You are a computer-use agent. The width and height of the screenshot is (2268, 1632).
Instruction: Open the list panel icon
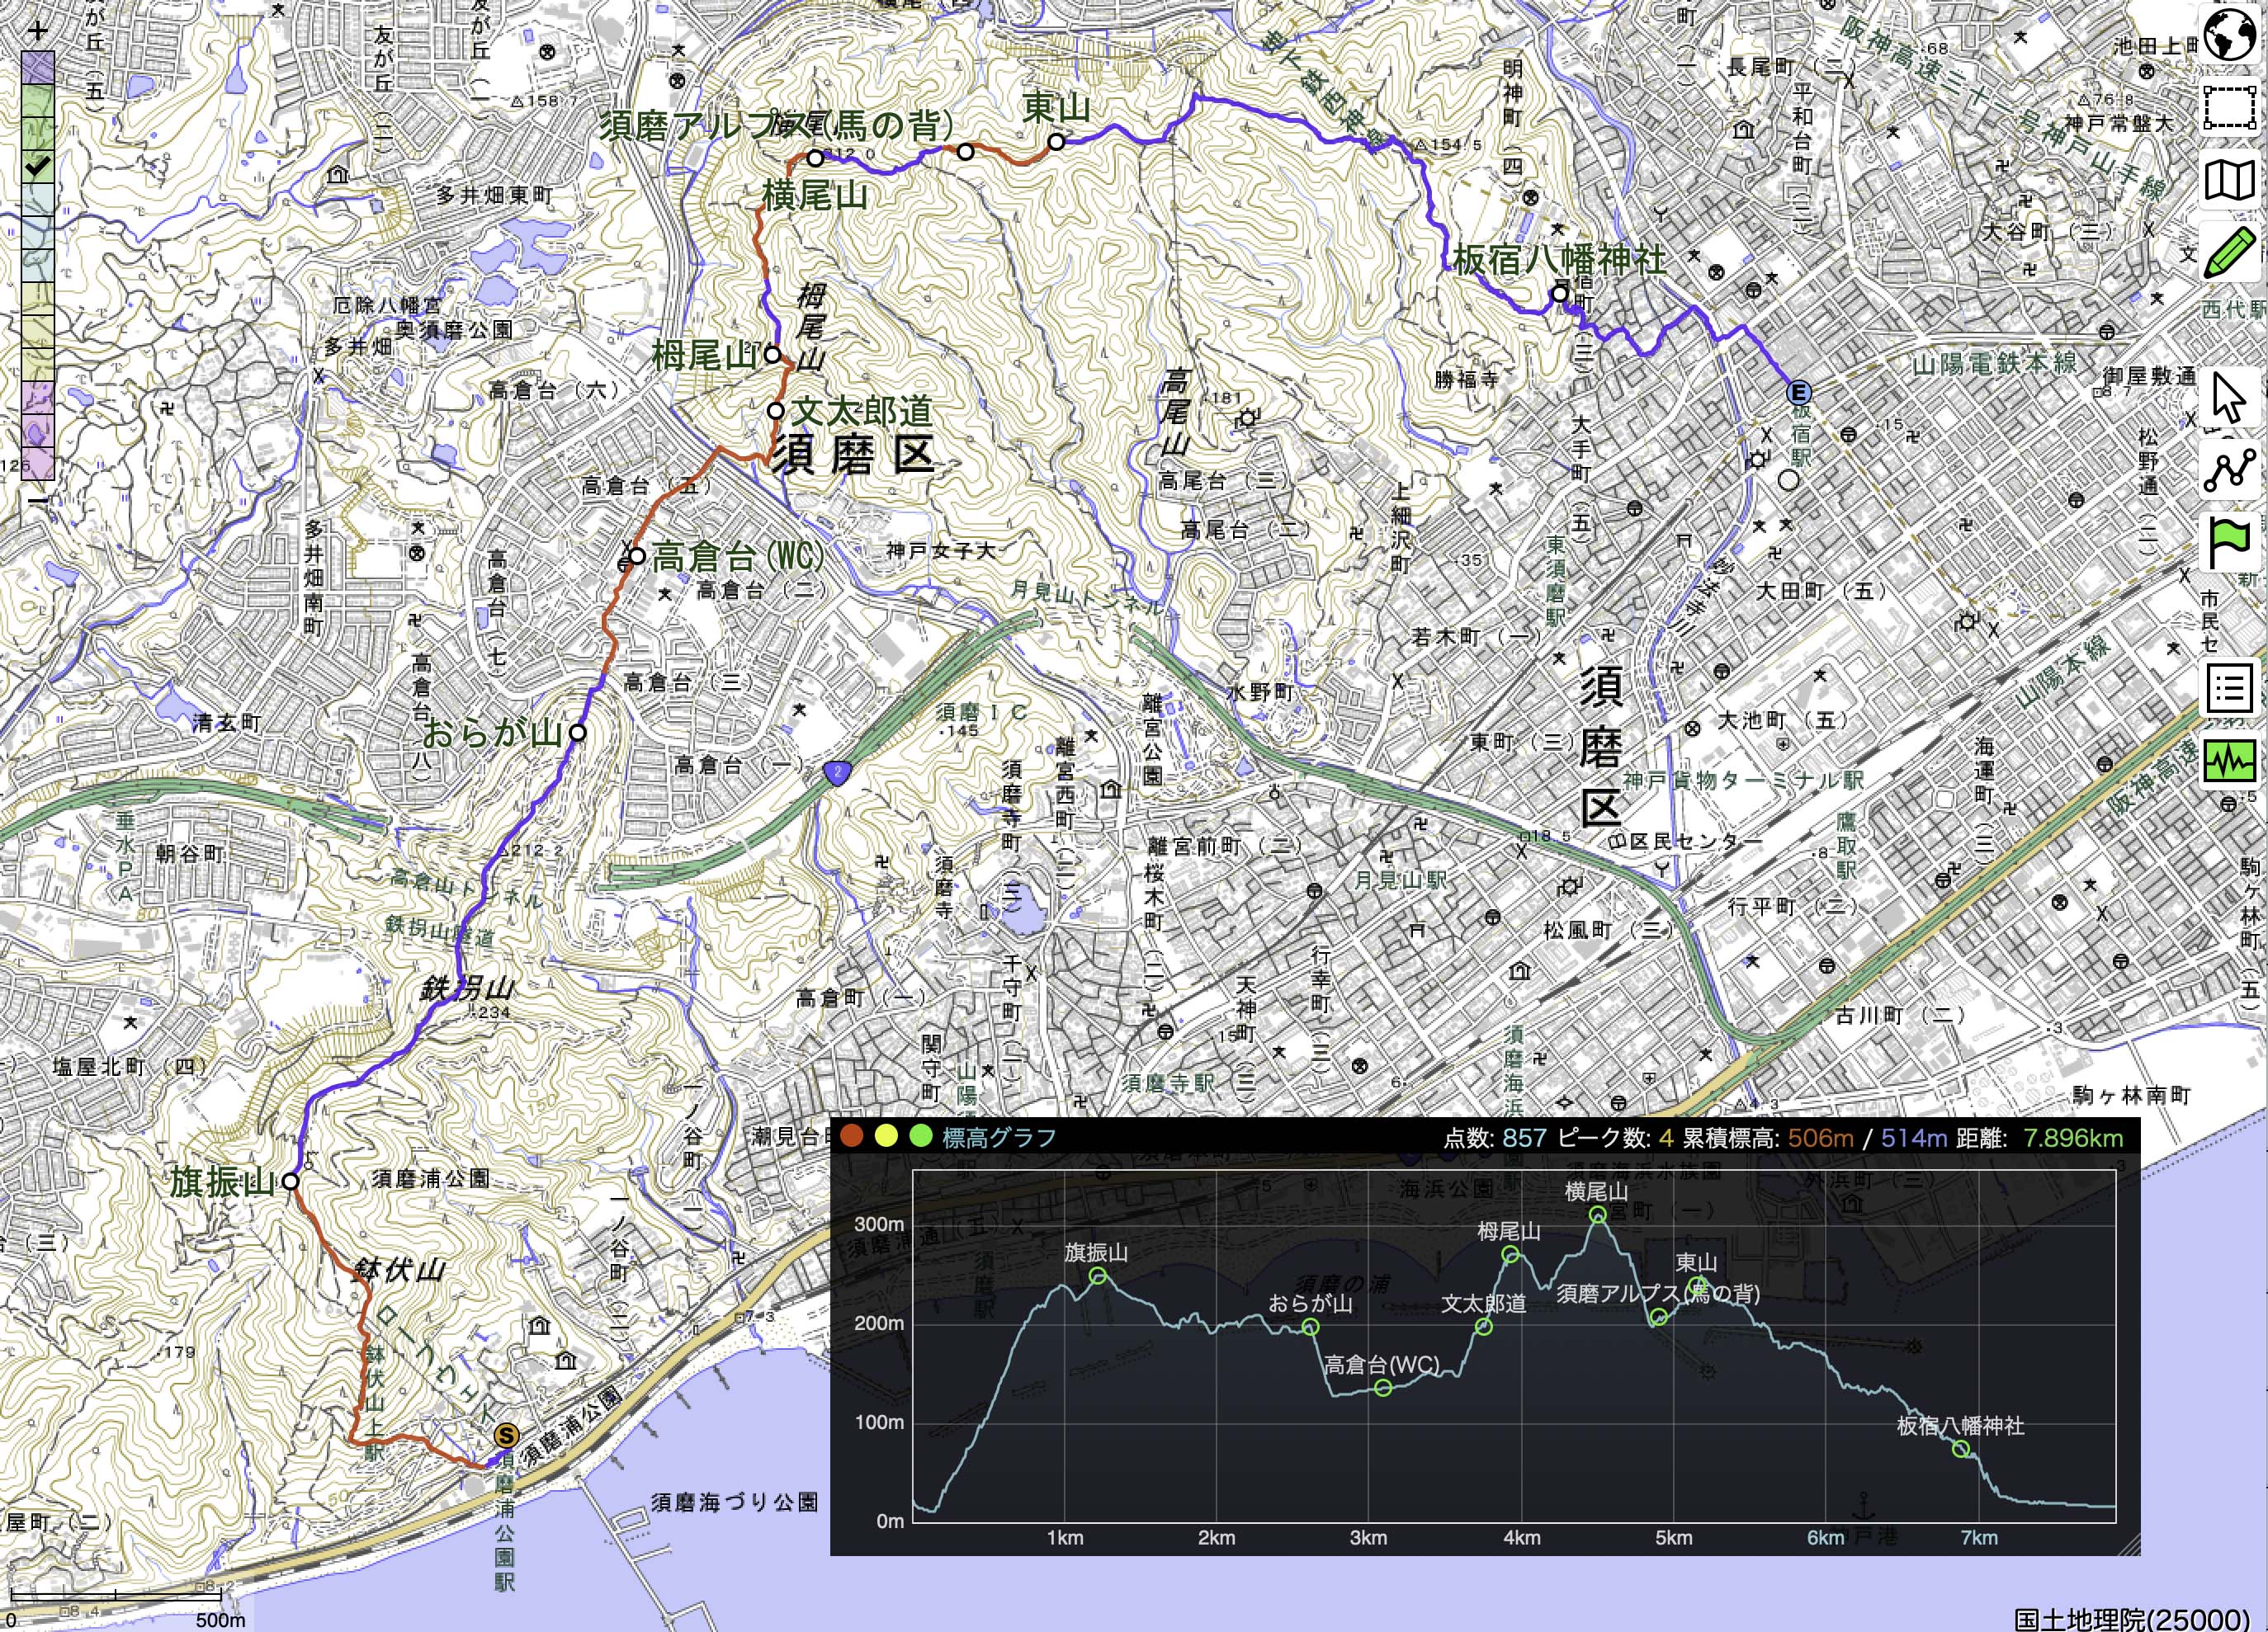coord(2230,688)
